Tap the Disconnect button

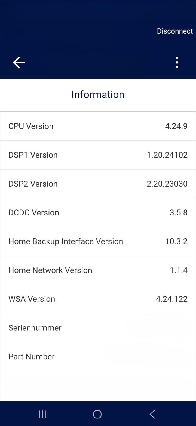click(x=175, y=31)
